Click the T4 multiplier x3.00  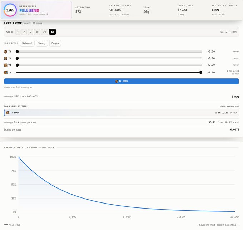211,72
